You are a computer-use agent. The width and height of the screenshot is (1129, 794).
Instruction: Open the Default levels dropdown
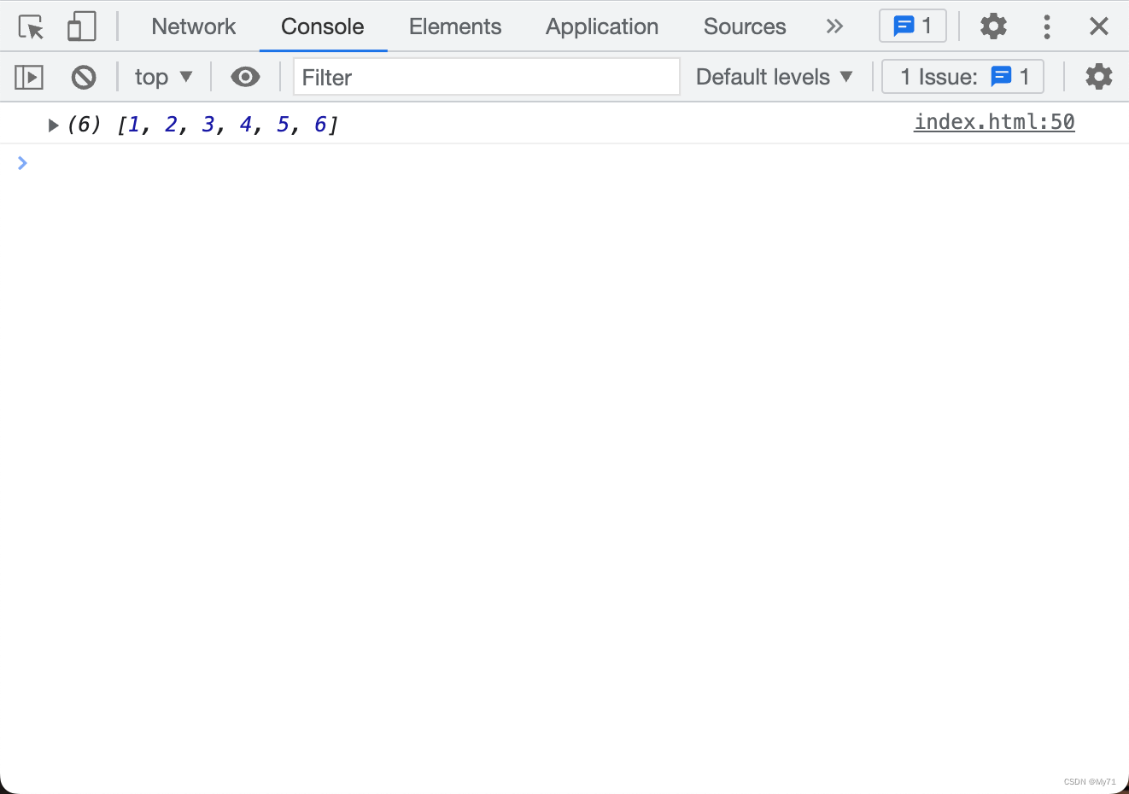point(774,77)
